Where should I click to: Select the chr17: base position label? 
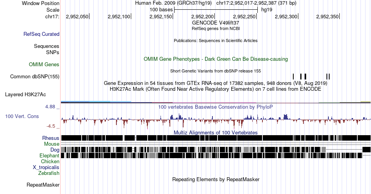pyautogui.click(x=52, y=16)
